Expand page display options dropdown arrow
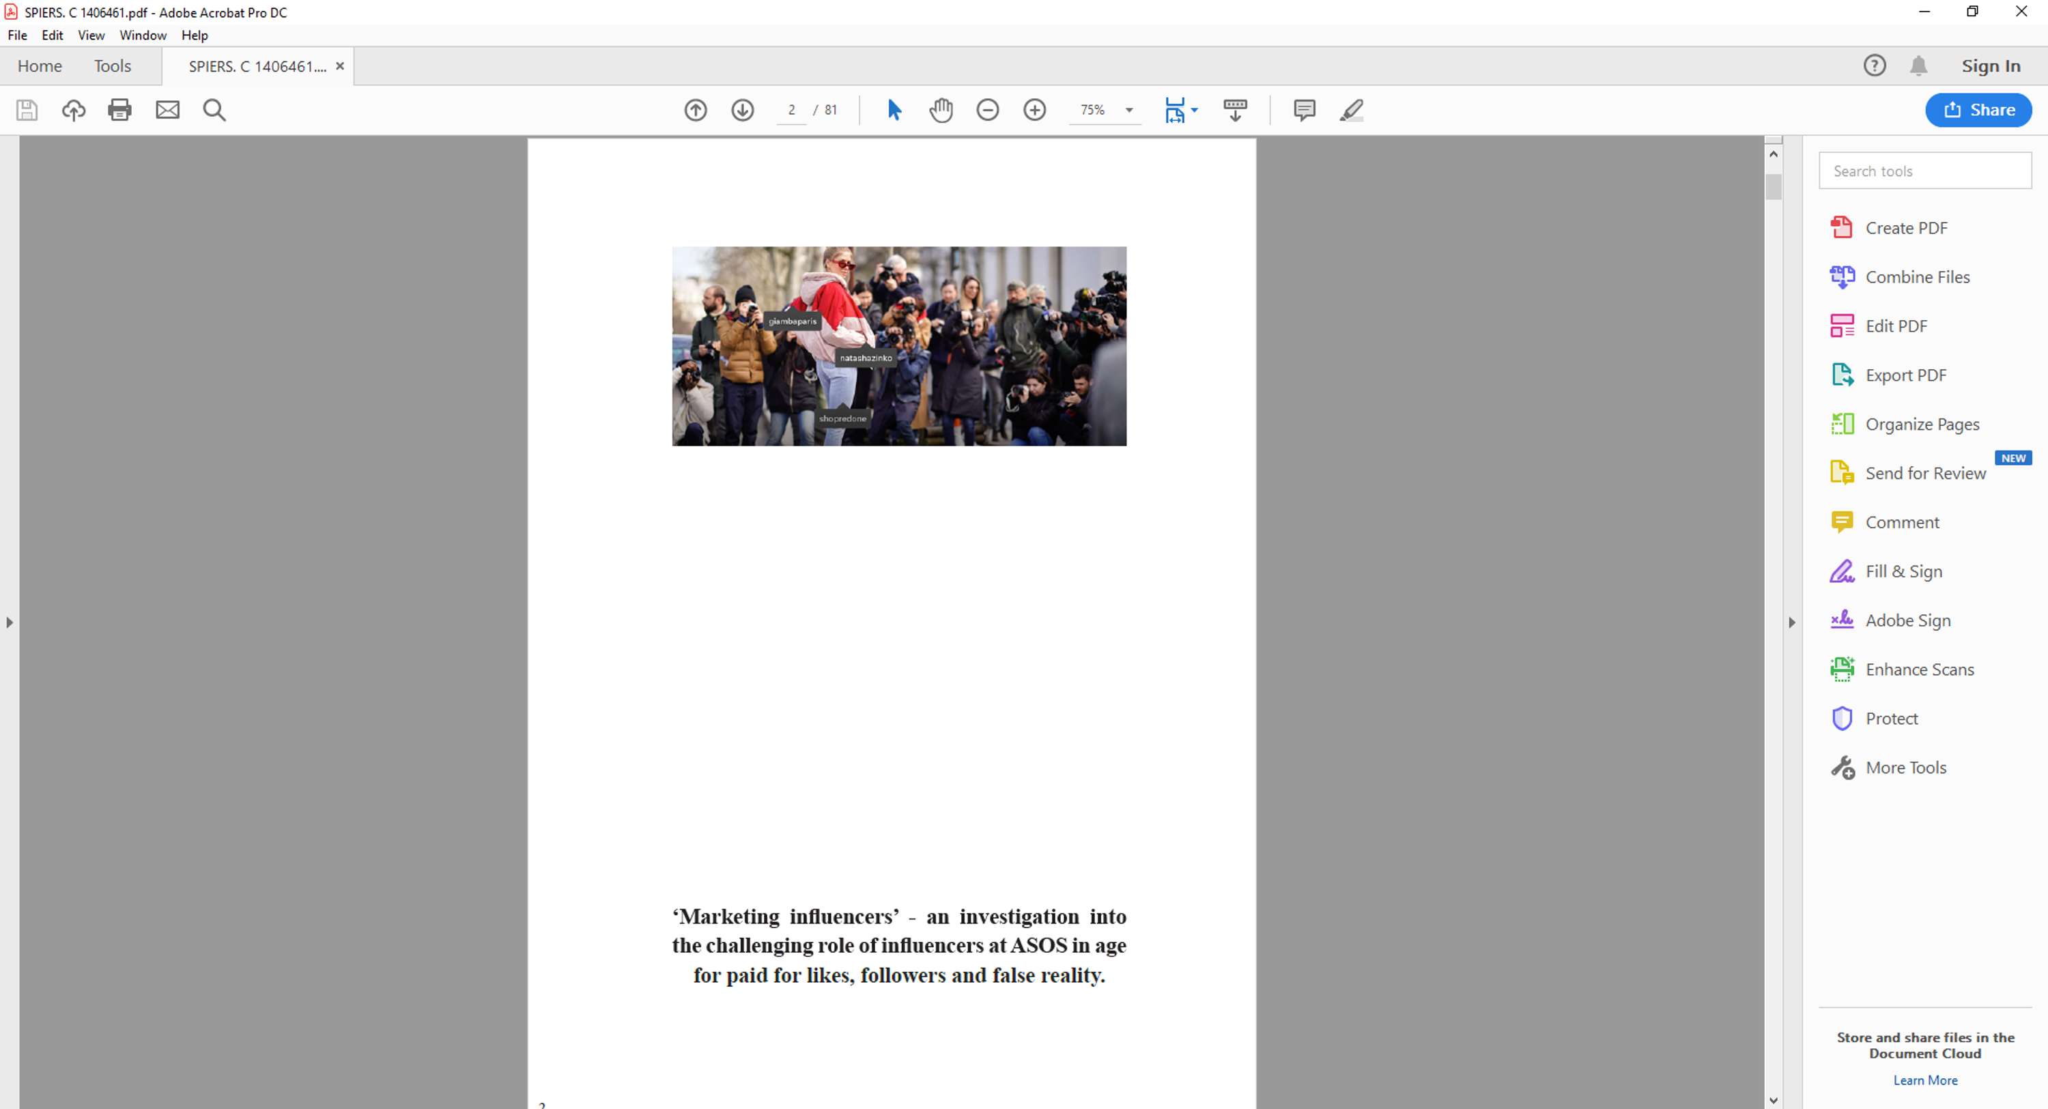This screenshot has width=2048, height=1109. [x=1195, y=110]
